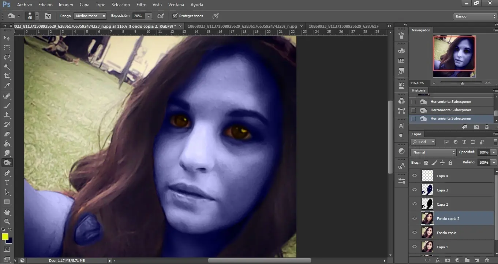Screen dimensions: 498x264
Task: Toggle visibility of Fondo copia layer
Action: point(415,233)
